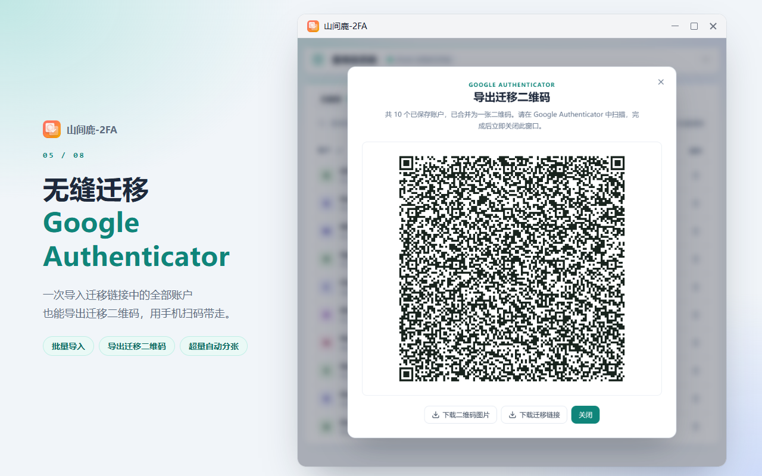The width and height of the screenshot is (762, 476).
Task: Click the line ending with 用手机扫码带走
Action: (x=137, y=314)
